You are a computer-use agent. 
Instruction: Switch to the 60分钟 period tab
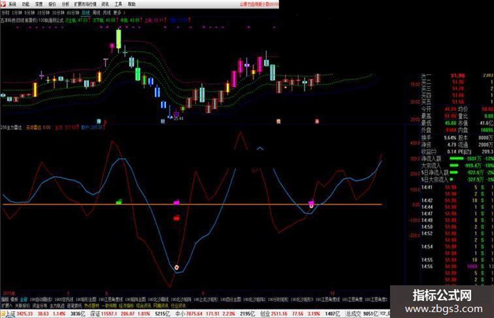point(73,13)
